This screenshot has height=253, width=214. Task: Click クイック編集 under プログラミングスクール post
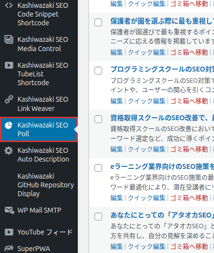[x=147, y=101]
